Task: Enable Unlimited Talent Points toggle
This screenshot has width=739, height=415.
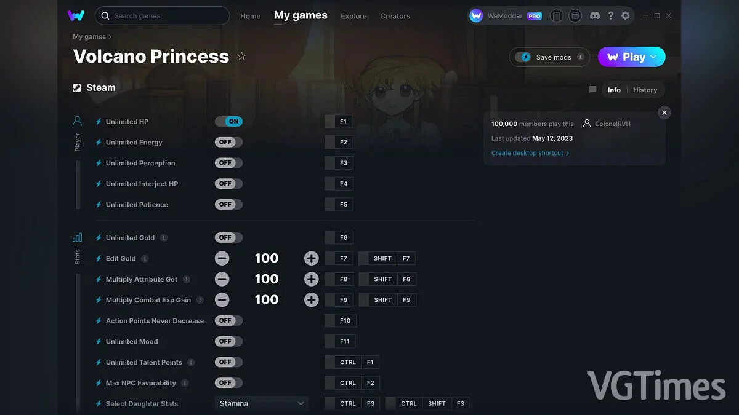Action: point(228,362)
